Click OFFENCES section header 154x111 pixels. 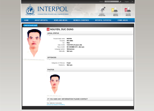pos(90,57)
